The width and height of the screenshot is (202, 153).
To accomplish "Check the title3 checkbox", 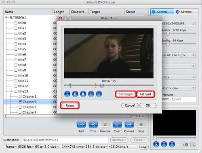I will point(16,39).
